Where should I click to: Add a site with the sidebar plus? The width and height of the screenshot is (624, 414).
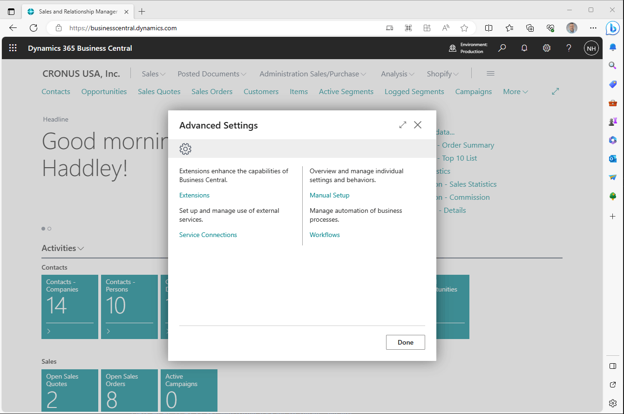pyautogui.click(x=613, y=217)
